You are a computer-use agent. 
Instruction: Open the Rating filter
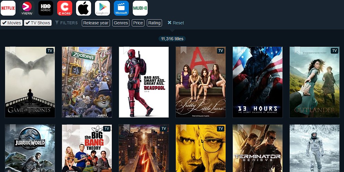click(x=154, y=23)
